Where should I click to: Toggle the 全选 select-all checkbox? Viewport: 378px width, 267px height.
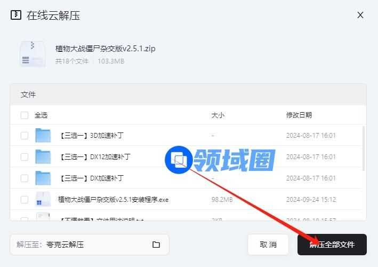(25, 115)
